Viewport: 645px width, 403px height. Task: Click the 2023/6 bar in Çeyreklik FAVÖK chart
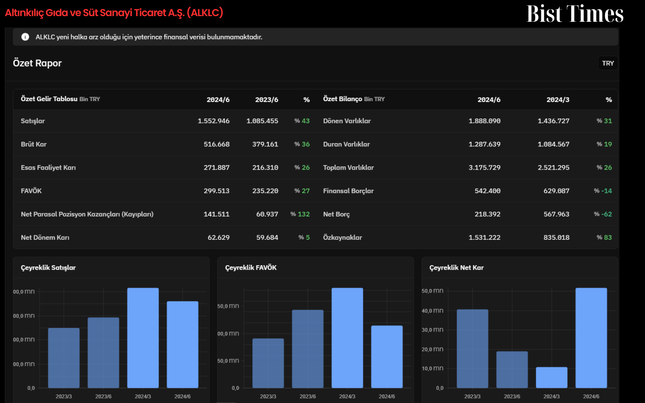[x=308, y=349]
